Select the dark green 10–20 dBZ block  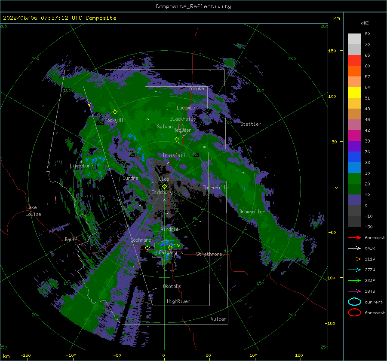(354, 189)
